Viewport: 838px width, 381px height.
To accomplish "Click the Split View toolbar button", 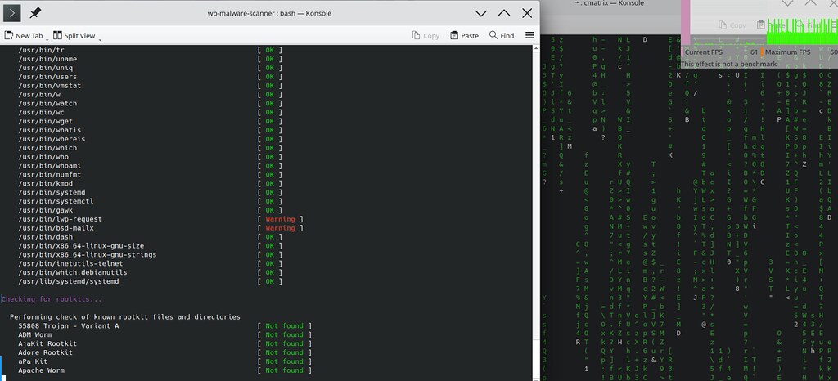I will point(74,36).
